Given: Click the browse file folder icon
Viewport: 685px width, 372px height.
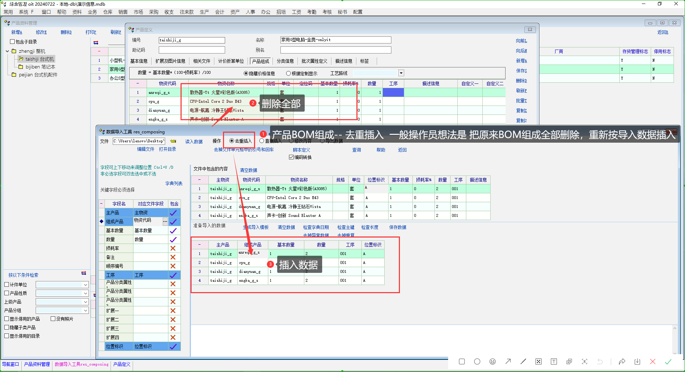Looking at the screenshot, I should coord(173,141).
